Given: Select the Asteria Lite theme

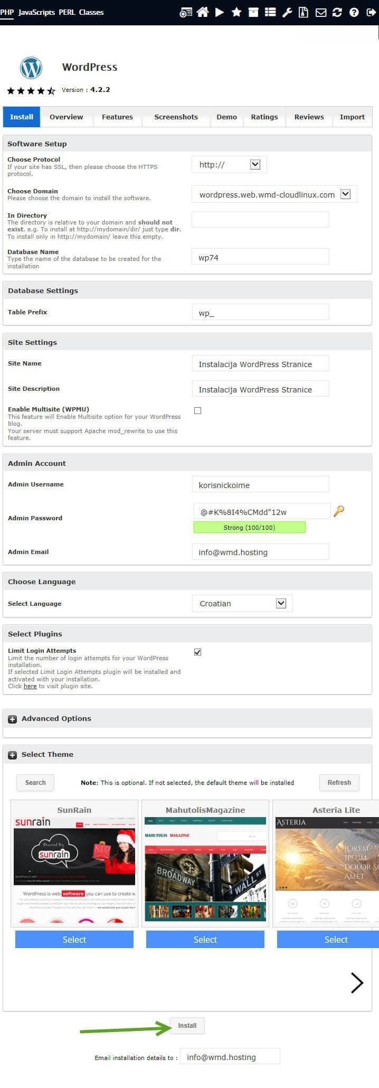Looking at the screenshot, I should pos(328,939).
